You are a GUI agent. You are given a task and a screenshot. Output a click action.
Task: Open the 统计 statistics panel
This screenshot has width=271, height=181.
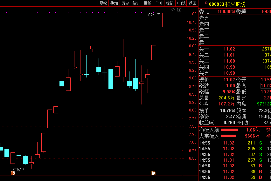tap(136, 3)
